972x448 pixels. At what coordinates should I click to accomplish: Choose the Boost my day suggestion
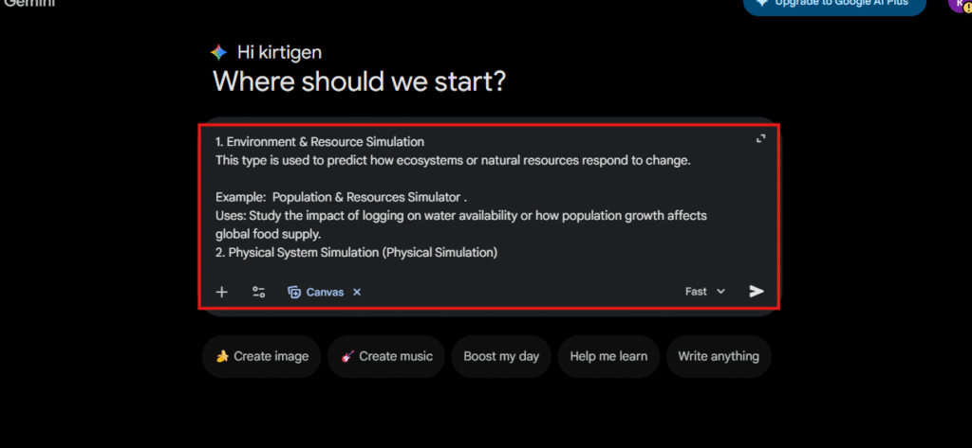click(x=500, y=356)
